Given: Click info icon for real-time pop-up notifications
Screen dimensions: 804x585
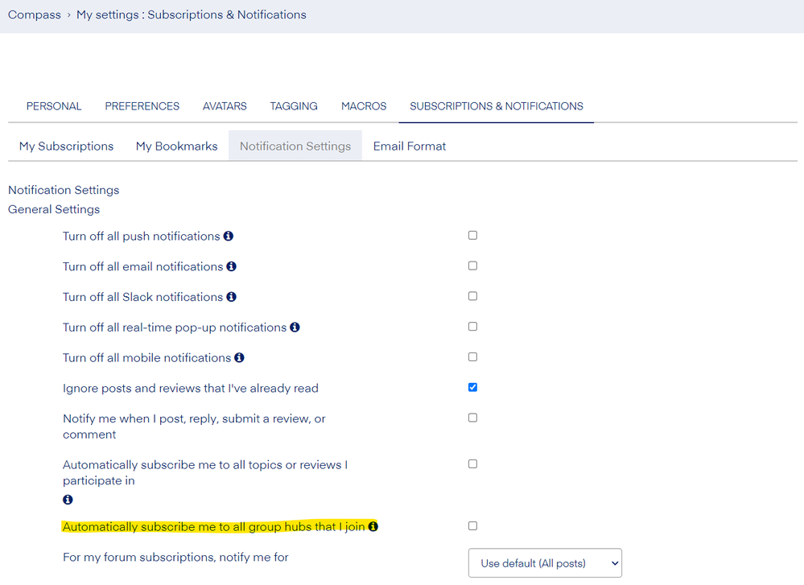Looking at the screenshot, I should click(x=295, y=328).
